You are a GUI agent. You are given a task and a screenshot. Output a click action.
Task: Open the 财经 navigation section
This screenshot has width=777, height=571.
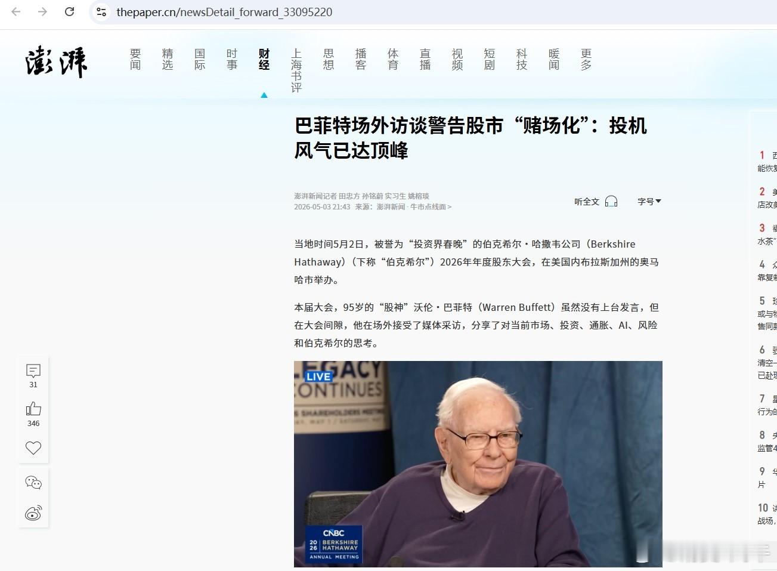point(264,60)
